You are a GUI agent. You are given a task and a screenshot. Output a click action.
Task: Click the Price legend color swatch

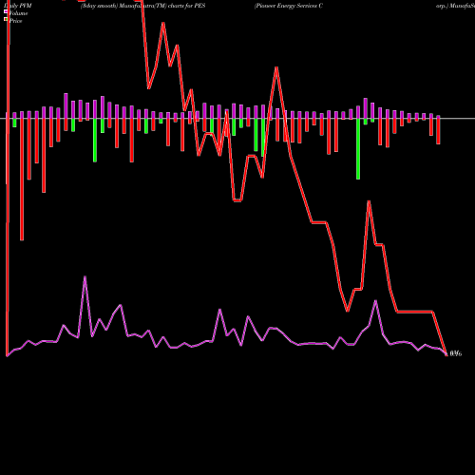6,20
